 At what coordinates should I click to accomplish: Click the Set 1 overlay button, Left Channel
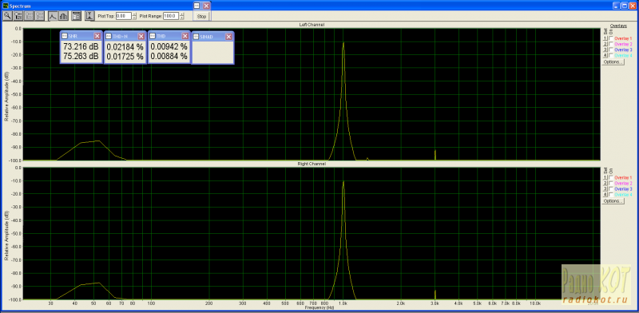coord(605,38)
